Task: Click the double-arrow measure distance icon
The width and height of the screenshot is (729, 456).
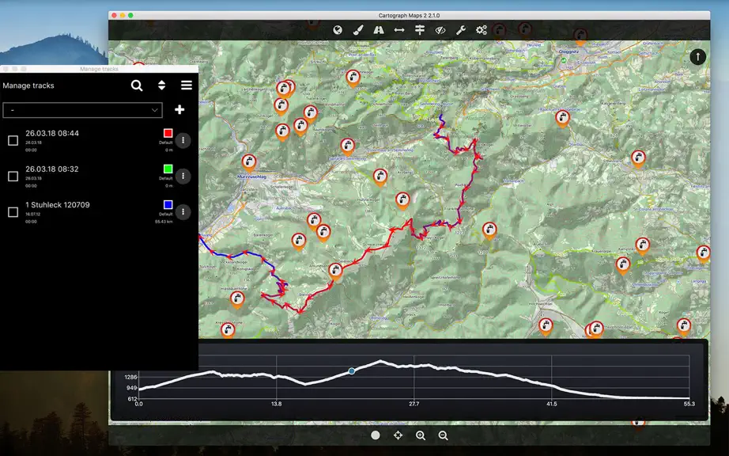Action: pyautogui.click(x=399, y=30)
